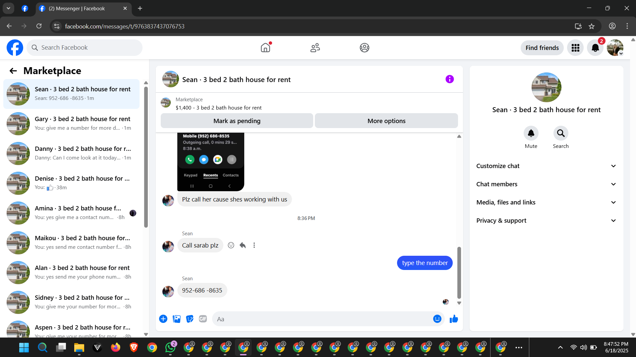Click the browser address bar URL
The height and width of the screenshot is (357, 636).
[x=125, y=26]
